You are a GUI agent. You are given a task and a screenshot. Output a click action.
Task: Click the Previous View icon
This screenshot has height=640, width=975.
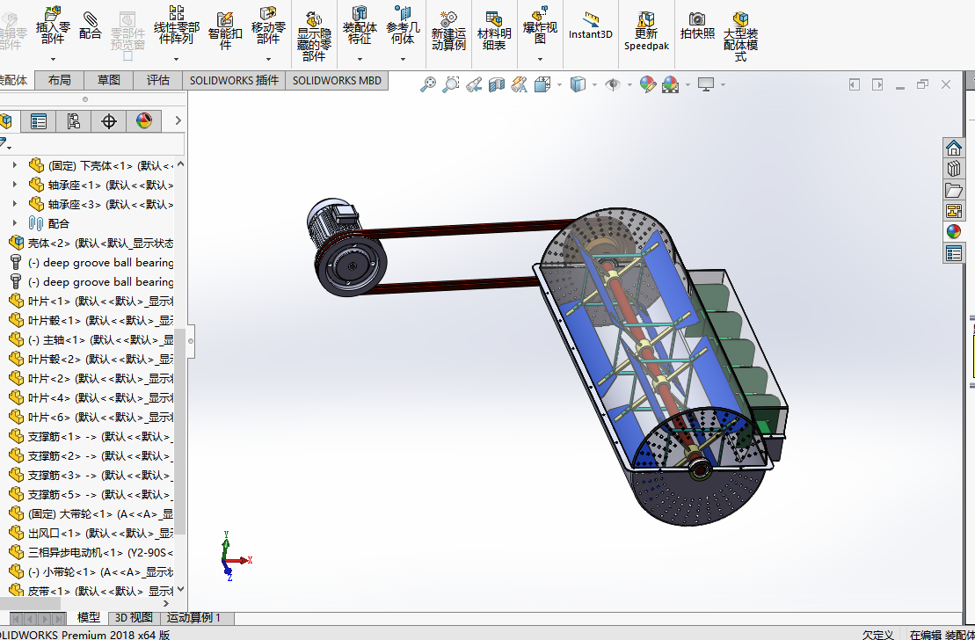coord(474,84)
